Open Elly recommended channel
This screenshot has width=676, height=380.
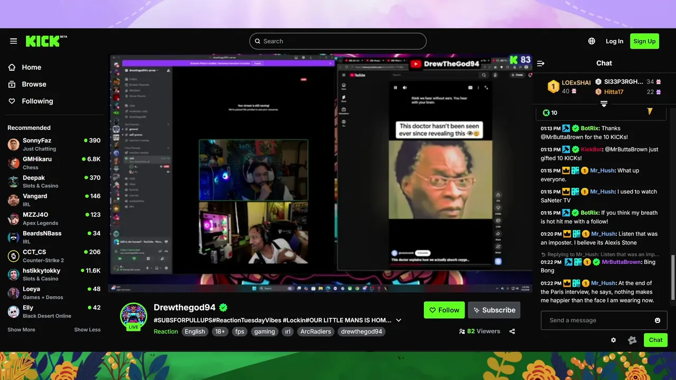coord(54,311)
